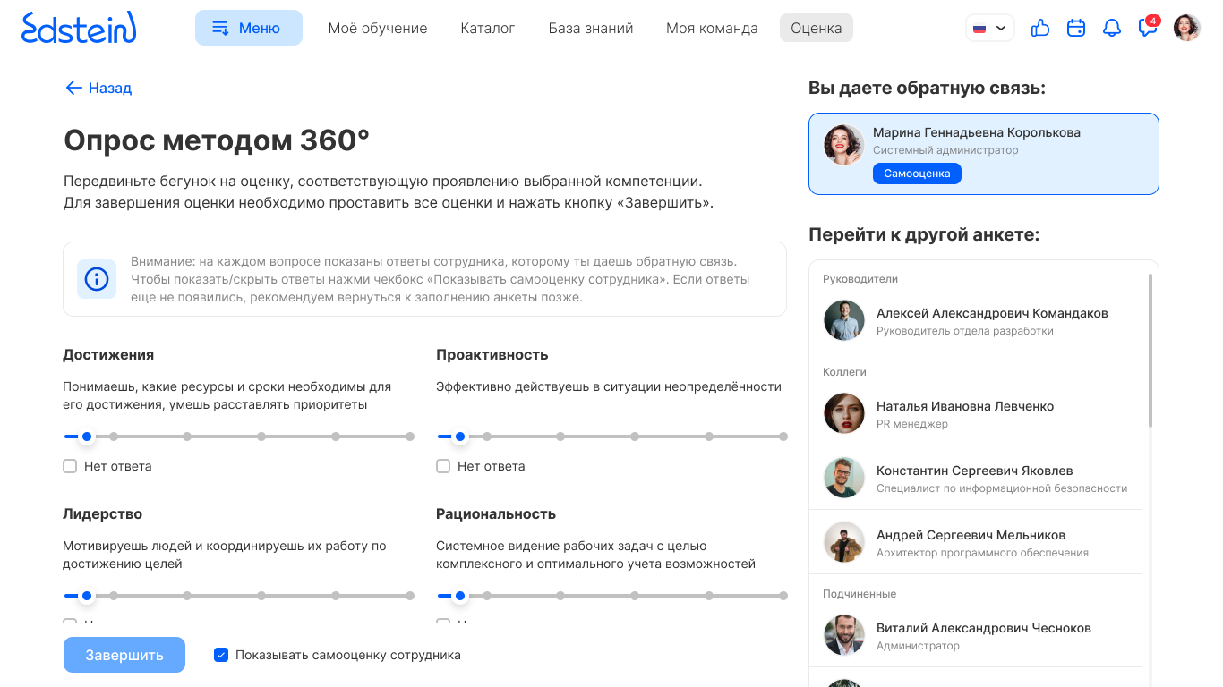
Task: Set Проактивность slider to last point
Action: point(783,437)
